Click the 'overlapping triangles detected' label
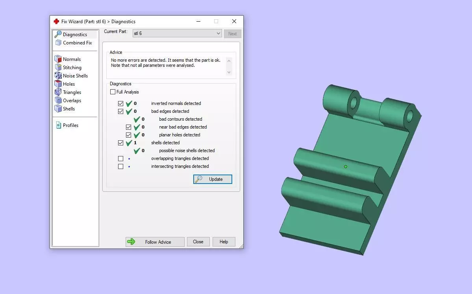472x294 pixels. coord(180,158)
